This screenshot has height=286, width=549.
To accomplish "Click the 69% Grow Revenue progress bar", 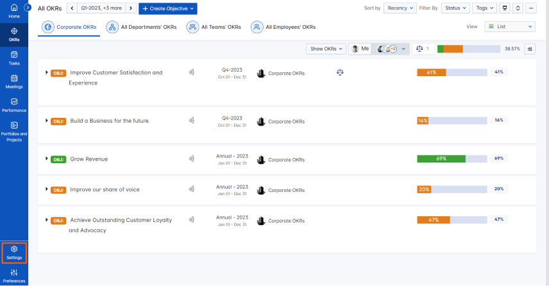I will [452, 159].
